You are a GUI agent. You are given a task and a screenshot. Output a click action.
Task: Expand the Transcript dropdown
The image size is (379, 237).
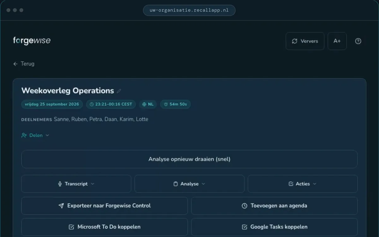click(x=76, y=184)
